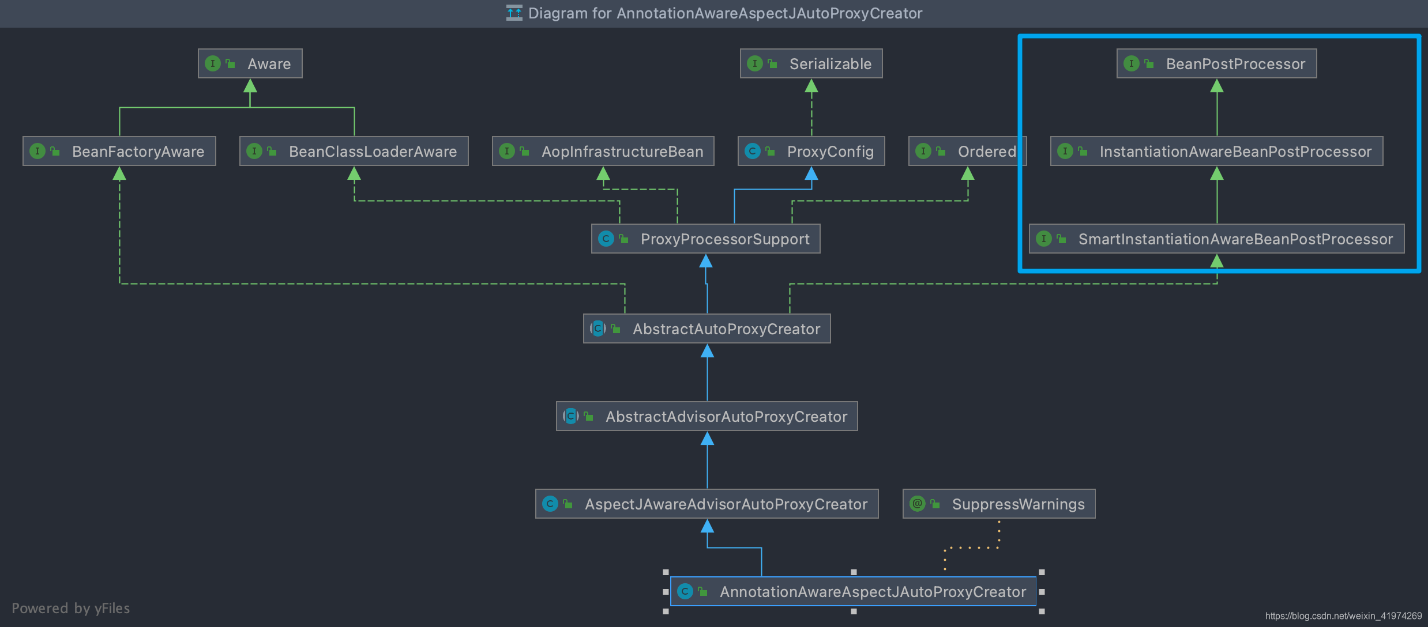Screen dimensions: 1428x627
Task: Click abstract class icon on AbstractAutoProxyCreator
Action: point(598,328)
